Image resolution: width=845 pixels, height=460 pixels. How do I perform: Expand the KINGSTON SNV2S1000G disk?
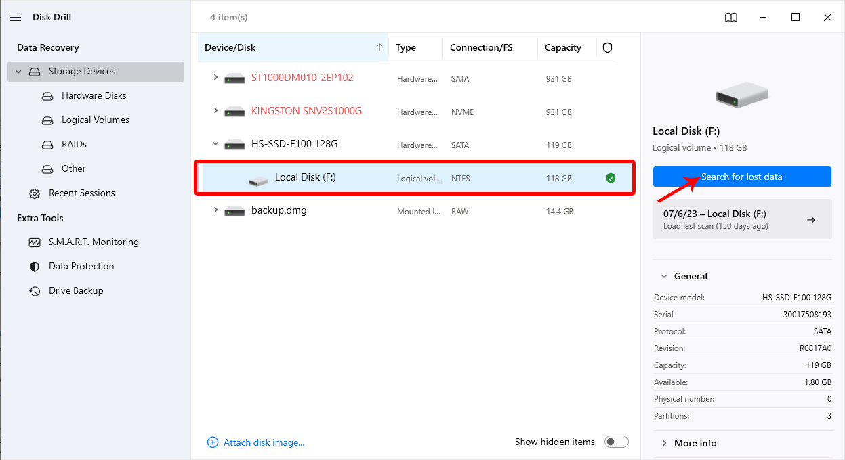pyautogui.click(x=215, y=111)
